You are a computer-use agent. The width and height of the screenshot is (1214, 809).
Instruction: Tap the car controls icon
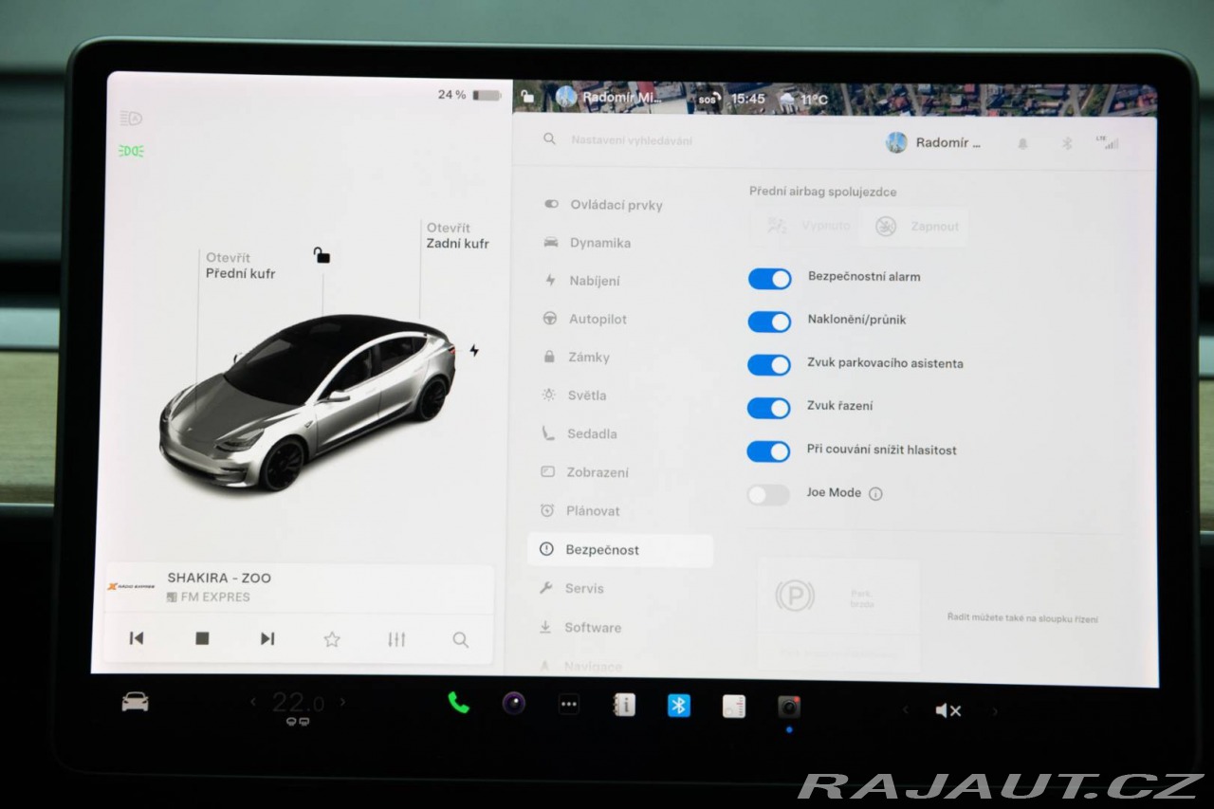tap(135, 702)
